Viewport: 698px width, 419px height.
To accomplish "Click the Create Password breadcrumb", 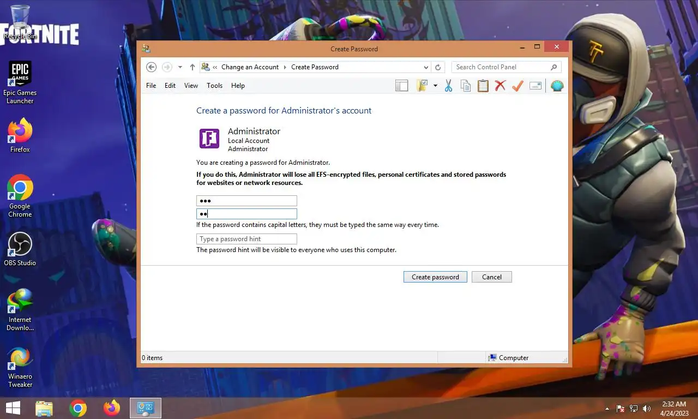I will pos(315,67).
